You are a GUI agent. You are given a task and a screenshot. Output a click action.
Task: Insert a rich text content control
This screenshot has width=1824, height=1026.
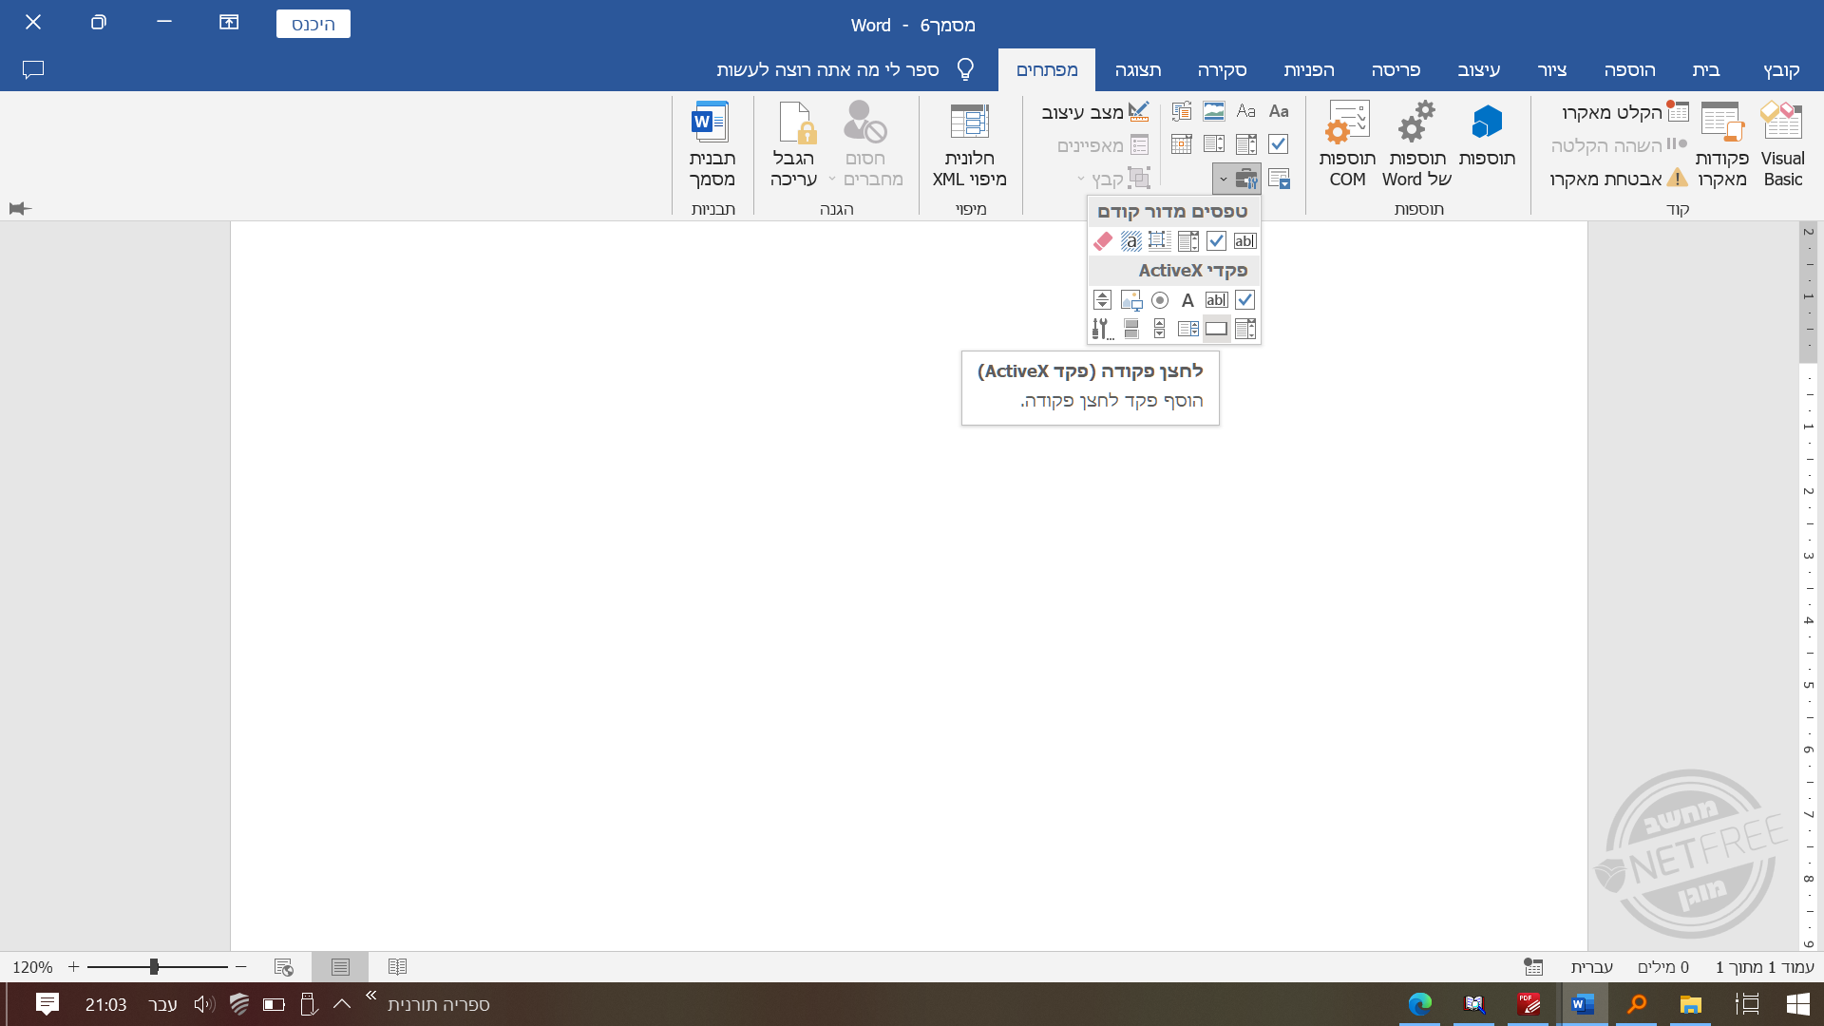pyautogui.click(x=1279, y=111)
